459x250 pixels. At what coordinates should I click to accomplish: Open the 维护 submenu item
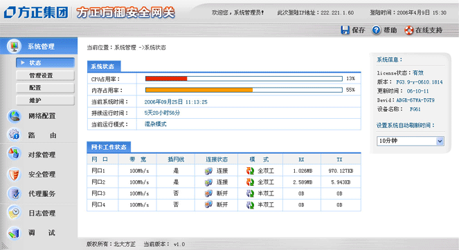click(x=46, y=100)
